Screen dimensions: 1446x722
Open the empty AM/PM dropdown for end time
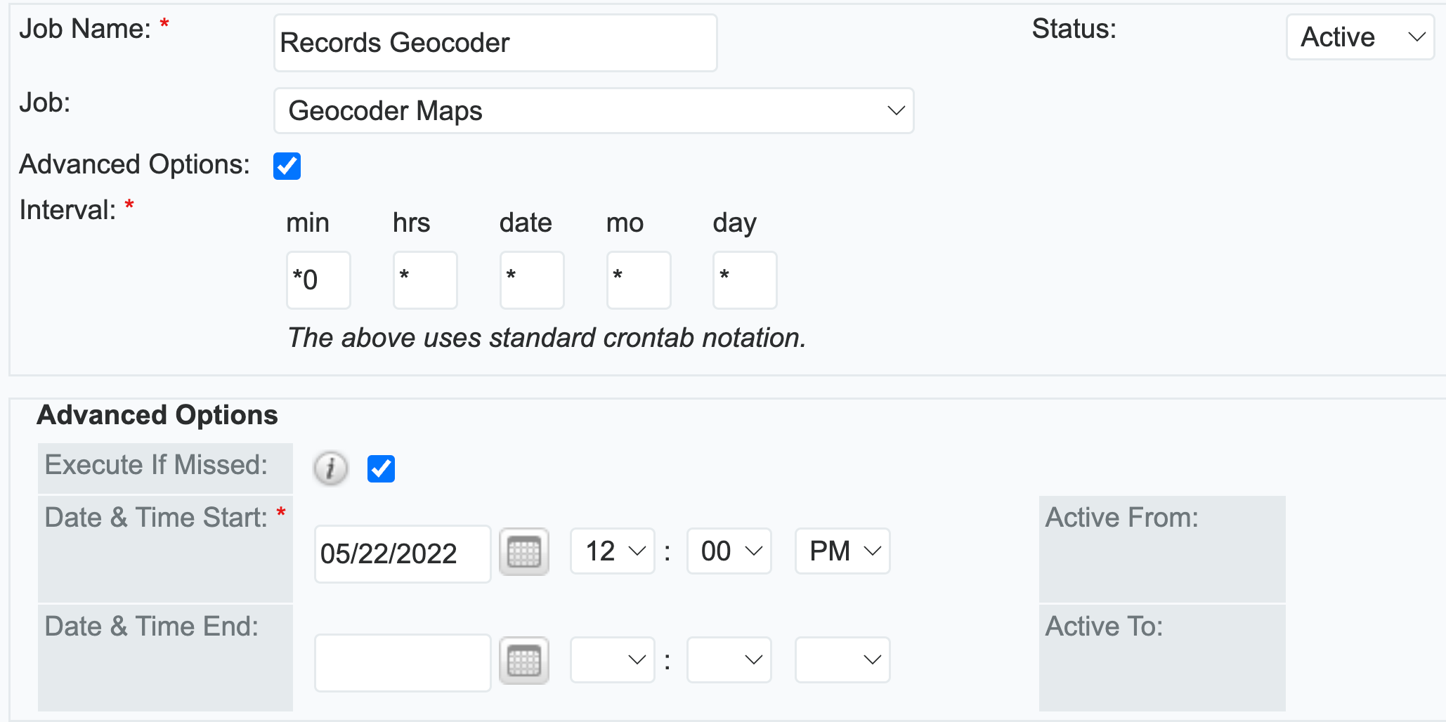pos(841,659)
